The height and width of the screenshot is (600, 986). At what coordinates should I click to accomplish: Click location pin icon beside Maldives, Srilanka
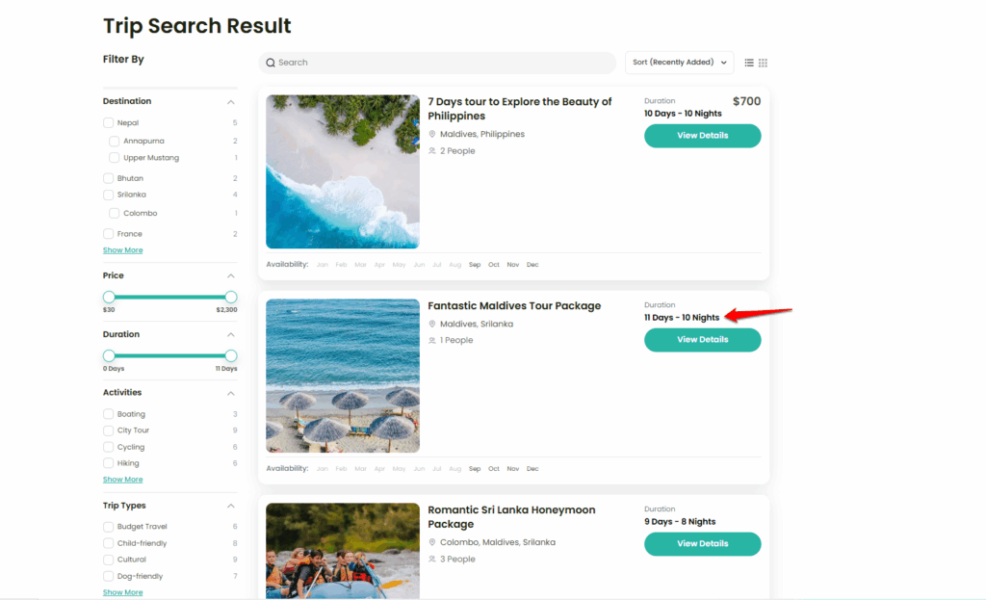(432, 325)
